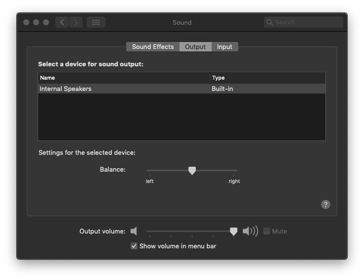Screen dimensions: 364x280
Task: Click in the Search field
Action: click(303, 22)
